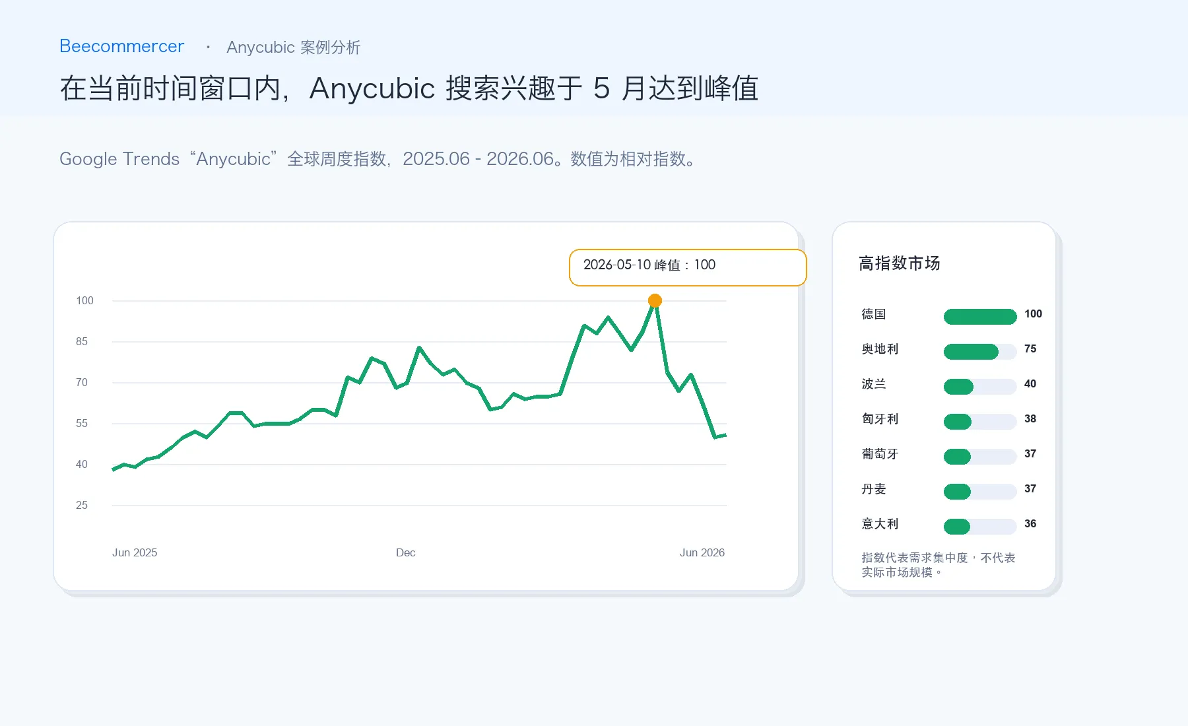Screen dimensions: 1188x726
Task: Click the 'Anycubic 案例分析' breadcrumb text
Action: (293, 48)
